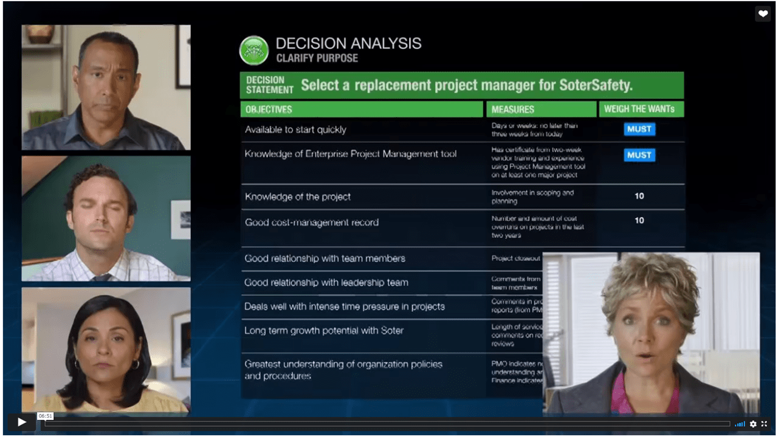Viewport: 778px width, 437px height.
Task: Click the "Involvement in scoping and planning" measure
Action: [532, 197]
